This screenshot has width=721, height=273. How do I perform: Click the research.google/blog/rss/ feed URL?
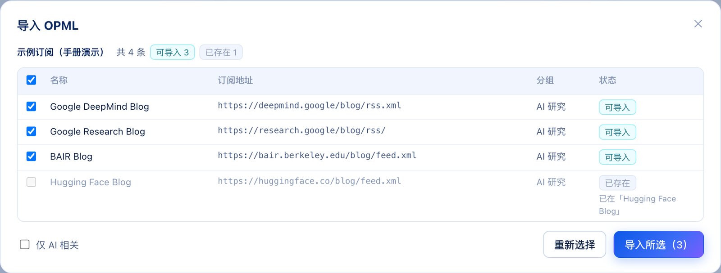[x=302, y=130]
